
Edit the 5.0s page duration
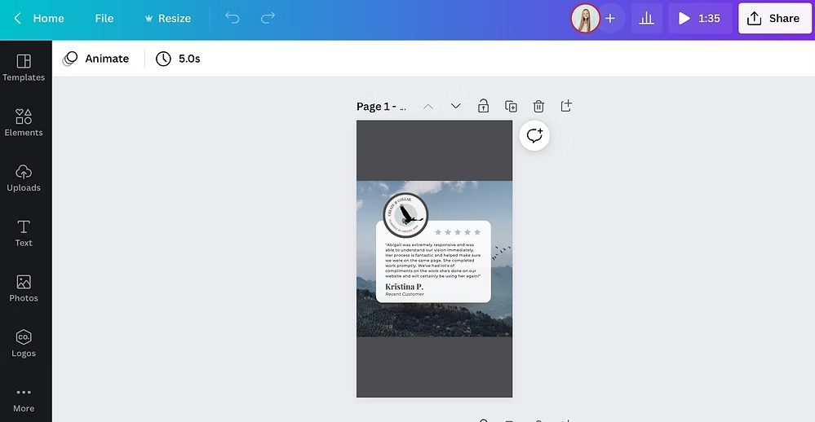point(179,59)
